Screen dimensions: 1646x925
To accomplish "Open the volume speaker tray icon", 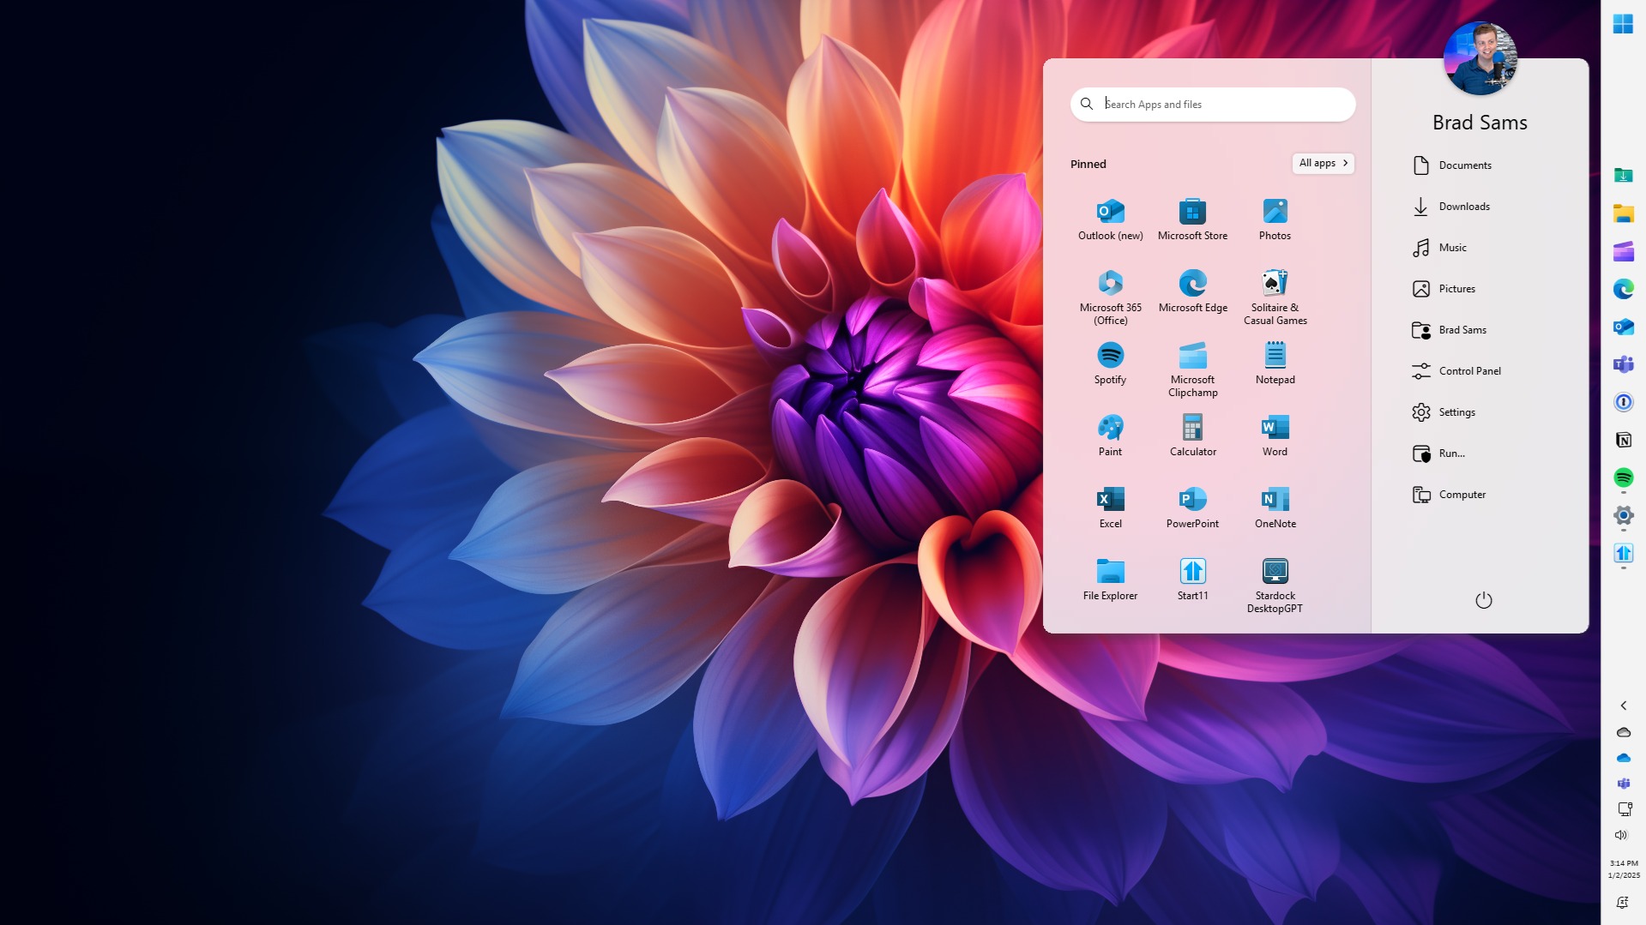I will [x=1621, y=835].
